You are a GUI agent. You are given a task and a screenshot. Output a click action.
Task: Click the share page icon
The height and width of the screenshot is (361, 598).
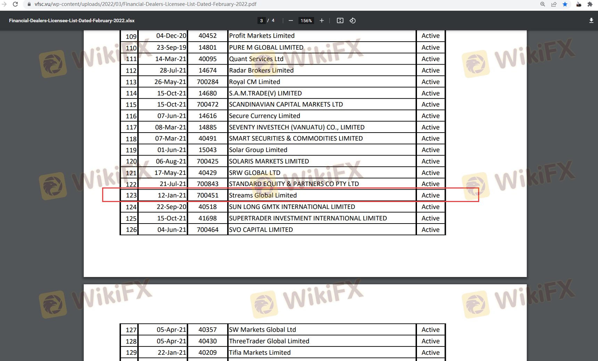[x=554, y=4]
